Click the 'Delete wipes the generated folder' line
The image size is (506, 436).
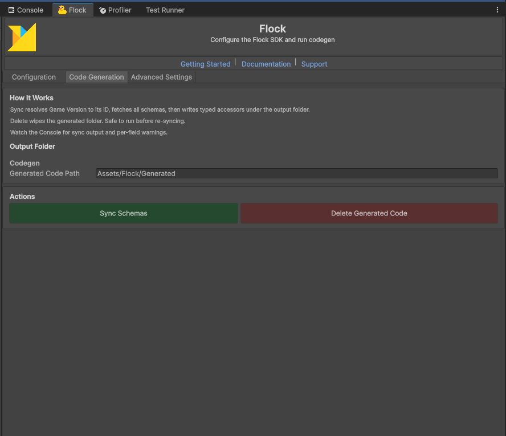click(98, 121)
